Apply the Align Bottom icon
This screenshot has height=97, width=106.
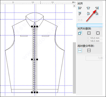tap(97, 14)
